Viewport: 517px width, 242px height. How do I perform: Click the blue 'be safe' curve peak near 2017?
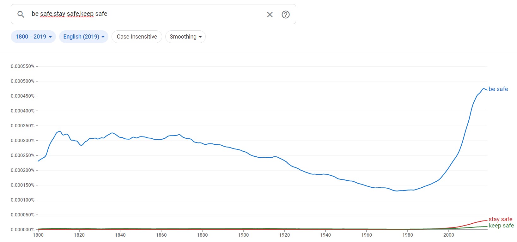click(484, 89)
